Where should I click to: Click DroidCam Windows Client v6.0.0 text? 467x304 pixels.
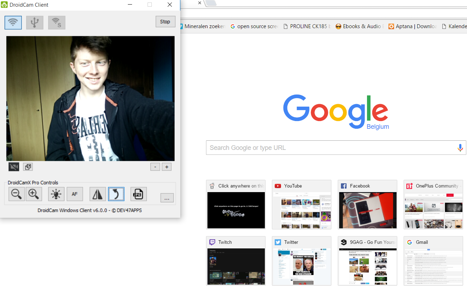pyautogui.click(x=90, y=210)
